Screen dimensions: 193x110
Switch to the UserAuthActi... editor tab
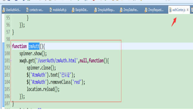click(x=12, y=10)
